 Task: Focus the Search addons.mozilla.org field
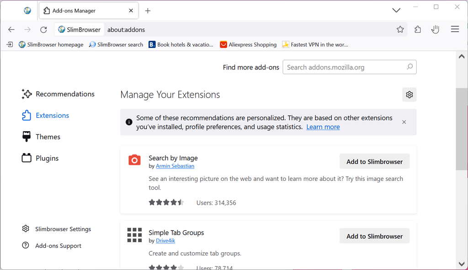pyautogui.click(x=350, y=67)
